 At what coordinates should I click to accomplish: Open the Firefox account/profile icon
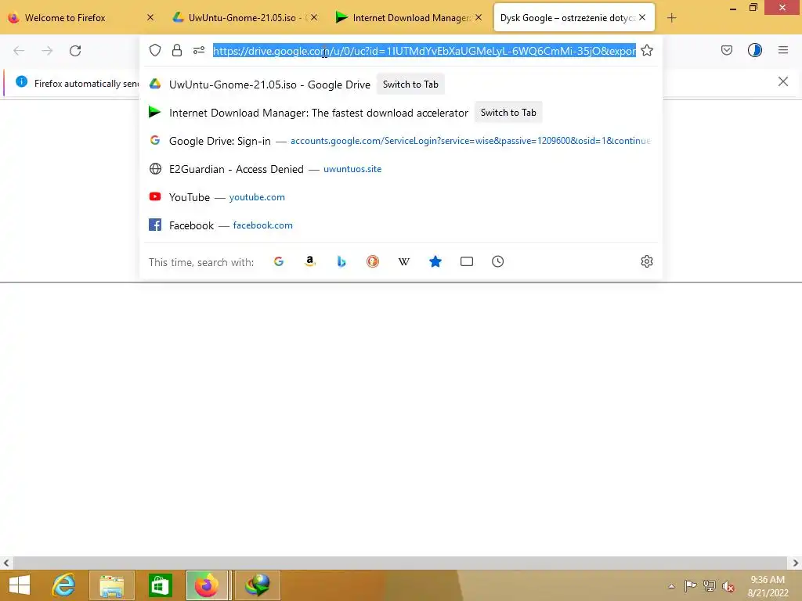(755, 50)
